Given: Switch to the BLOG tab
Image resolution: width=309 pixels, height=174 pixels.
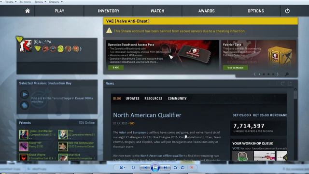Looking at the screenshot, I should pos(117,99).
